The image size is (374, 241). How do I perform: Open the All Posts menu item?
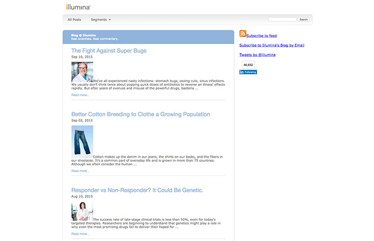tap(74, 20)
